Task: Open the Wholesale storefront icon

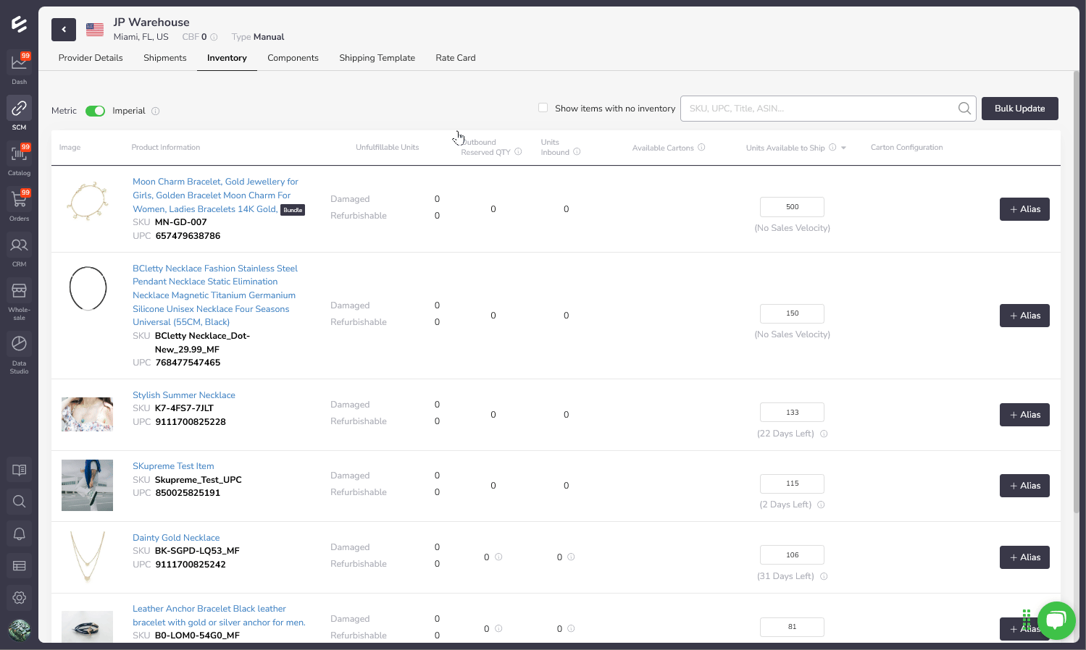Action: 19,292
